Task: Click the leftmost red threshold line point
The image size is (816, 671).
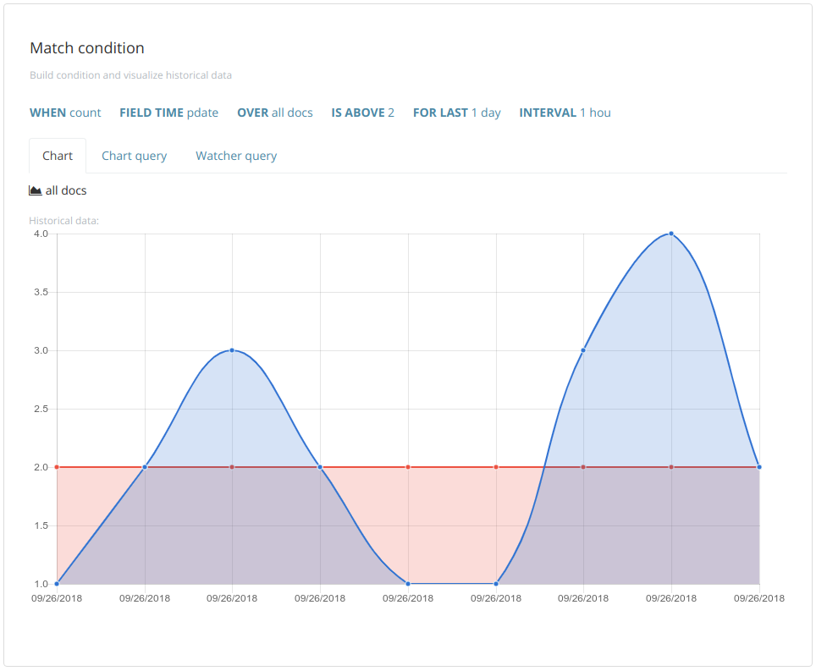Action: 57,467
